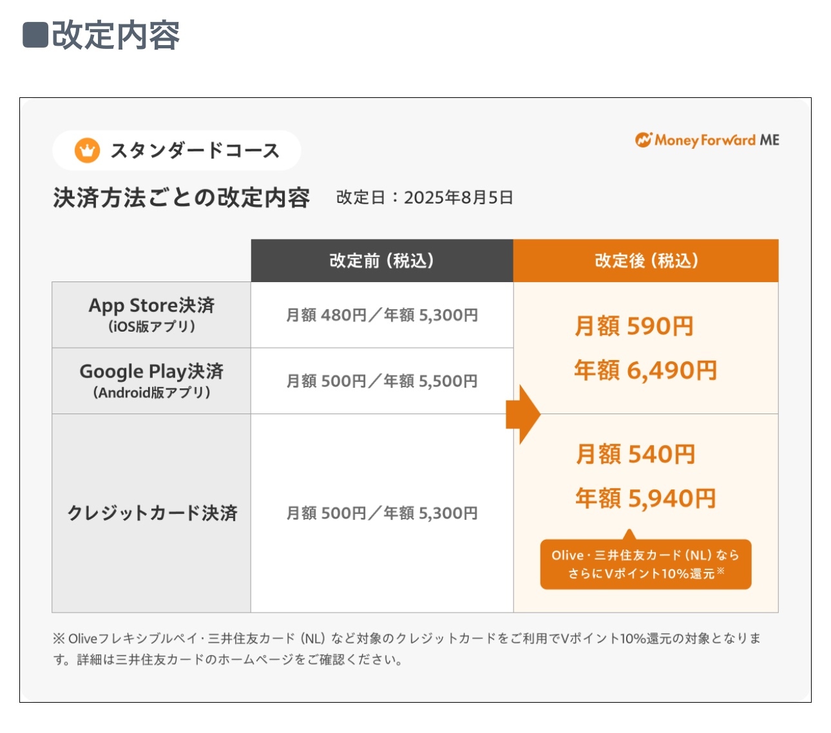Click the 決済方法ごとの改定内容 title
This screenshot has width=831, height=733.
tap(182, 198)
